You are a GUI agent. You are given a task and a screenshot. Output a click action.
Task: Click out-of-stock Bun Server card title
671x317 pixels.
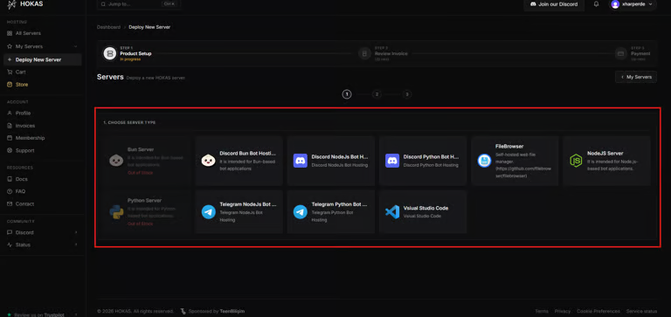(141, 149)
